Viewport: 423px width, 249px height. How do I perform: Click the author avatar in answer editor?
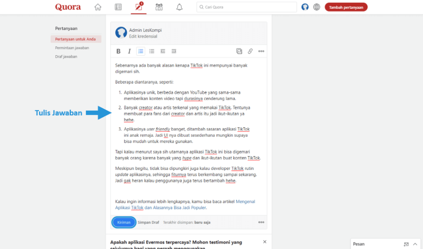click(x=121, y=32)
